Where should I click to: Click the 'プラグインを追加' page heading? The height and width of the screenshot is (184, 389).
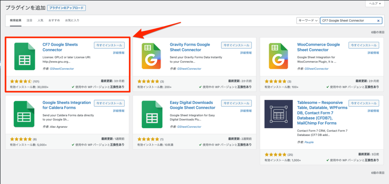pos(25,8)
